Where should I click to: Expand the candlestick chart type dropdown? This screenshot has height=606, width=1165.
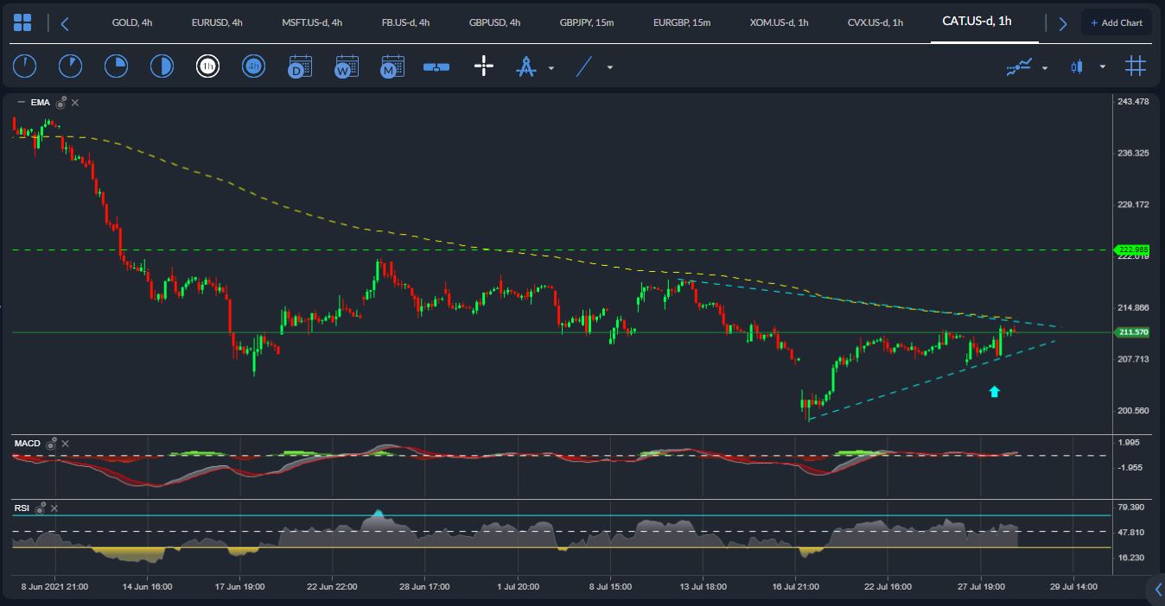pyautogui.click(x=1102, y=67)
